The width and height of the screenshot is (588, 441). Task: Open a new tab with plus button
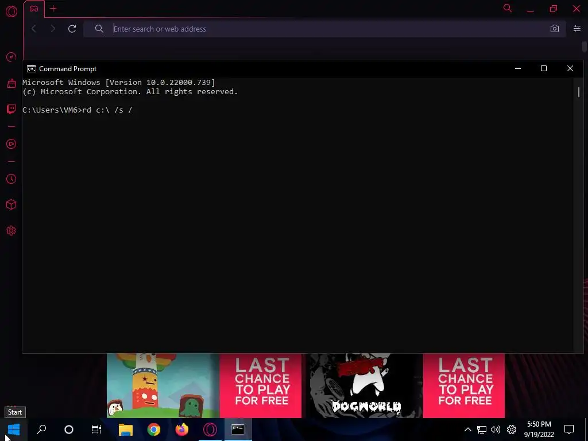pyautogui.click(x=53, y=9)
